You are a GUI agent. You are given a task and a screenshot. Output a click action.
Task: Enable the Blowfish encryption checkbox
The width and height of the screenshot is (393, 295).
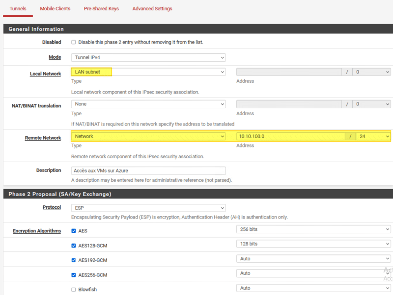(74, 290)
